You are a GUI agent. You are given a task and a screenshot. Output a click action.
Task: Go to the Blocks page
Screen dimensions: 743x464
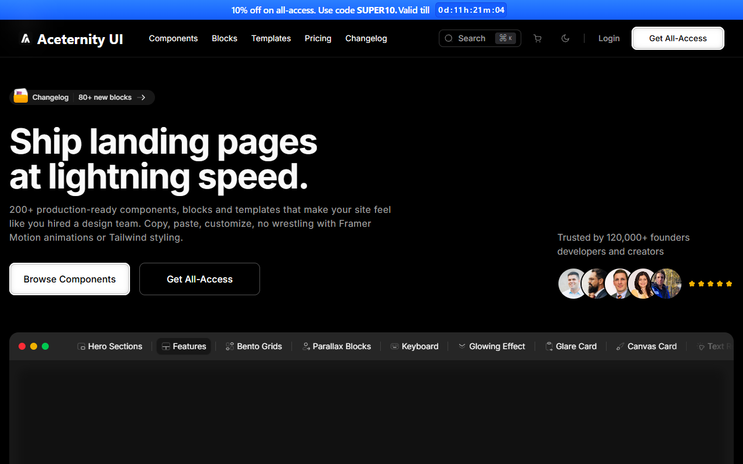[224, 38]
